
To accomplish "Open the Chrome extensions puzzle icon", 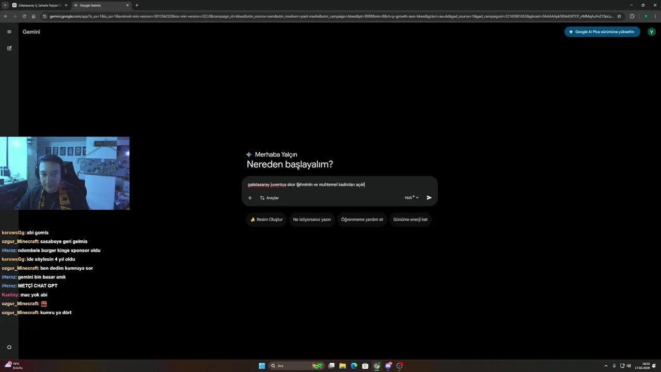I will click(x=632, y=16).
